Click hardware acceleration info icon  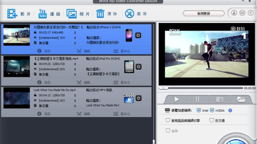click(x=230, y=110)
